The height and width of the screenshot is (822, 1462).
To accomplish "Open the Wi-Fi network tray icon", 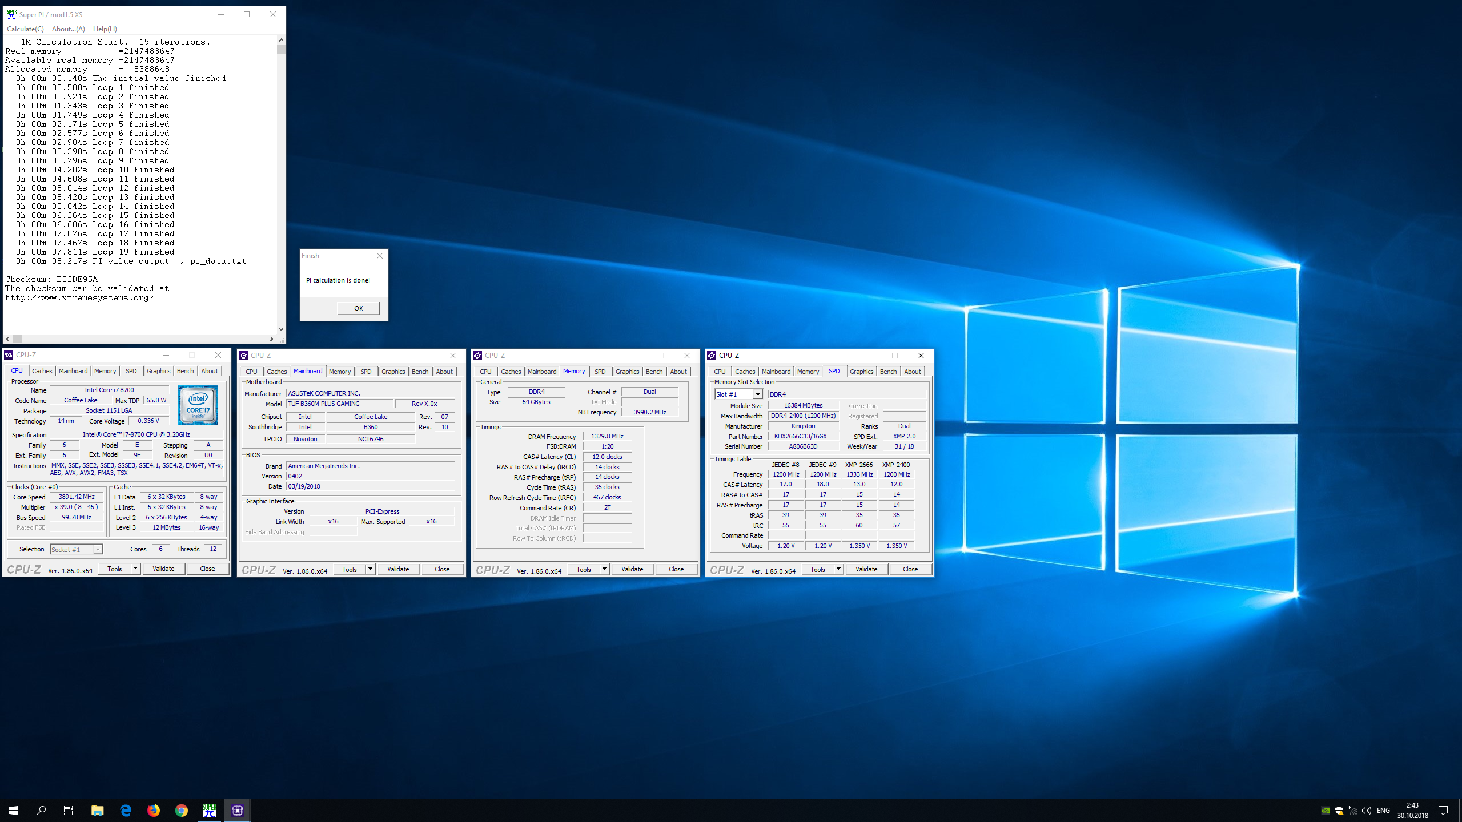I will click(x=1353, y=811).
